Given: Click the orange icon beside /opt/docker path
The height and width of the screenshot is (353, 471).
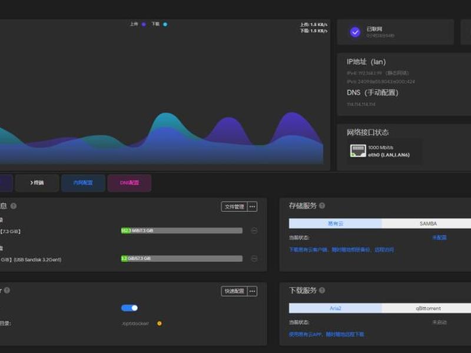Looking at the screenshot, I should [x=159, y=323].
